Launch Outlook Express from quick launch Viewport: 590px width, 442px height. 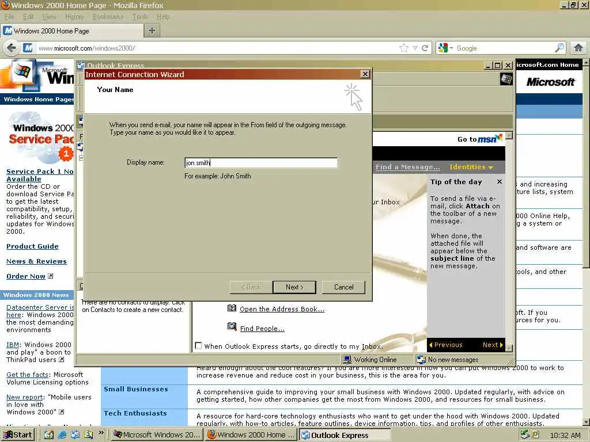click(75, 435)
